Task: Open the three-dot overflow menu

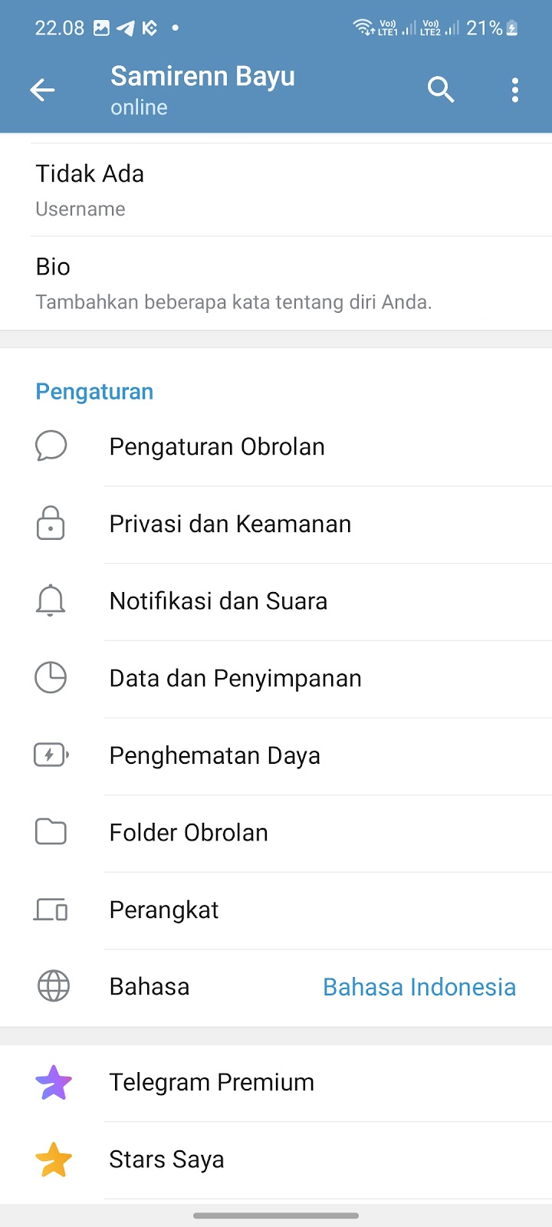Action: [x=515, y=90]
